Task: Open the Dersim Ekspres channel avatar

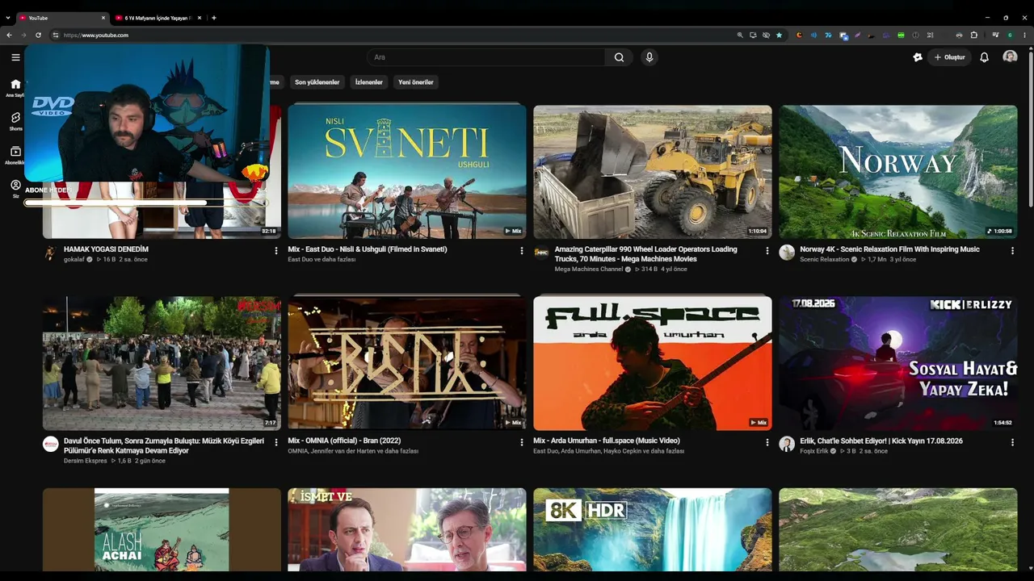Action: coord(51,445)
